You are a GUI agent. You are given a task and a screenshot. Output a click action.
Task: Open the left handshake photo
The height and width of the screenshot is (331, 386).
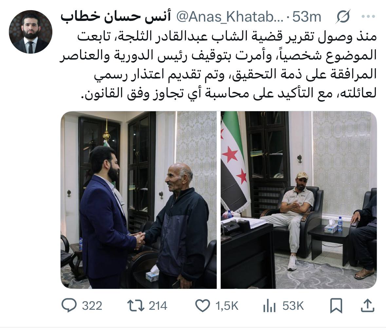[x=138, y=200]
